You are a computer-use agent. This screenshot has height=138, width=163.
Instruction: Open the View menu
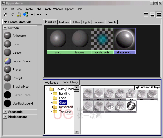(x=19, y=9)
